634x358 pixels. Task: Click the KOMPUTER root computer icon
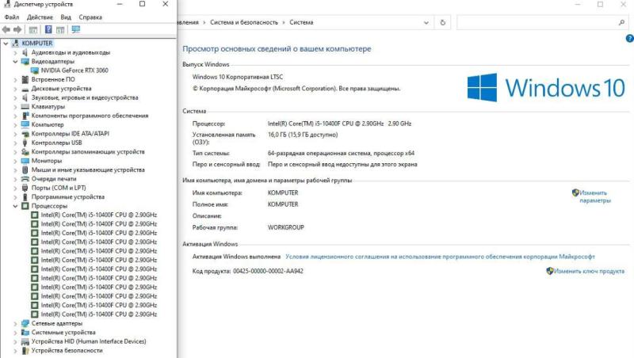tap(15, 44)
